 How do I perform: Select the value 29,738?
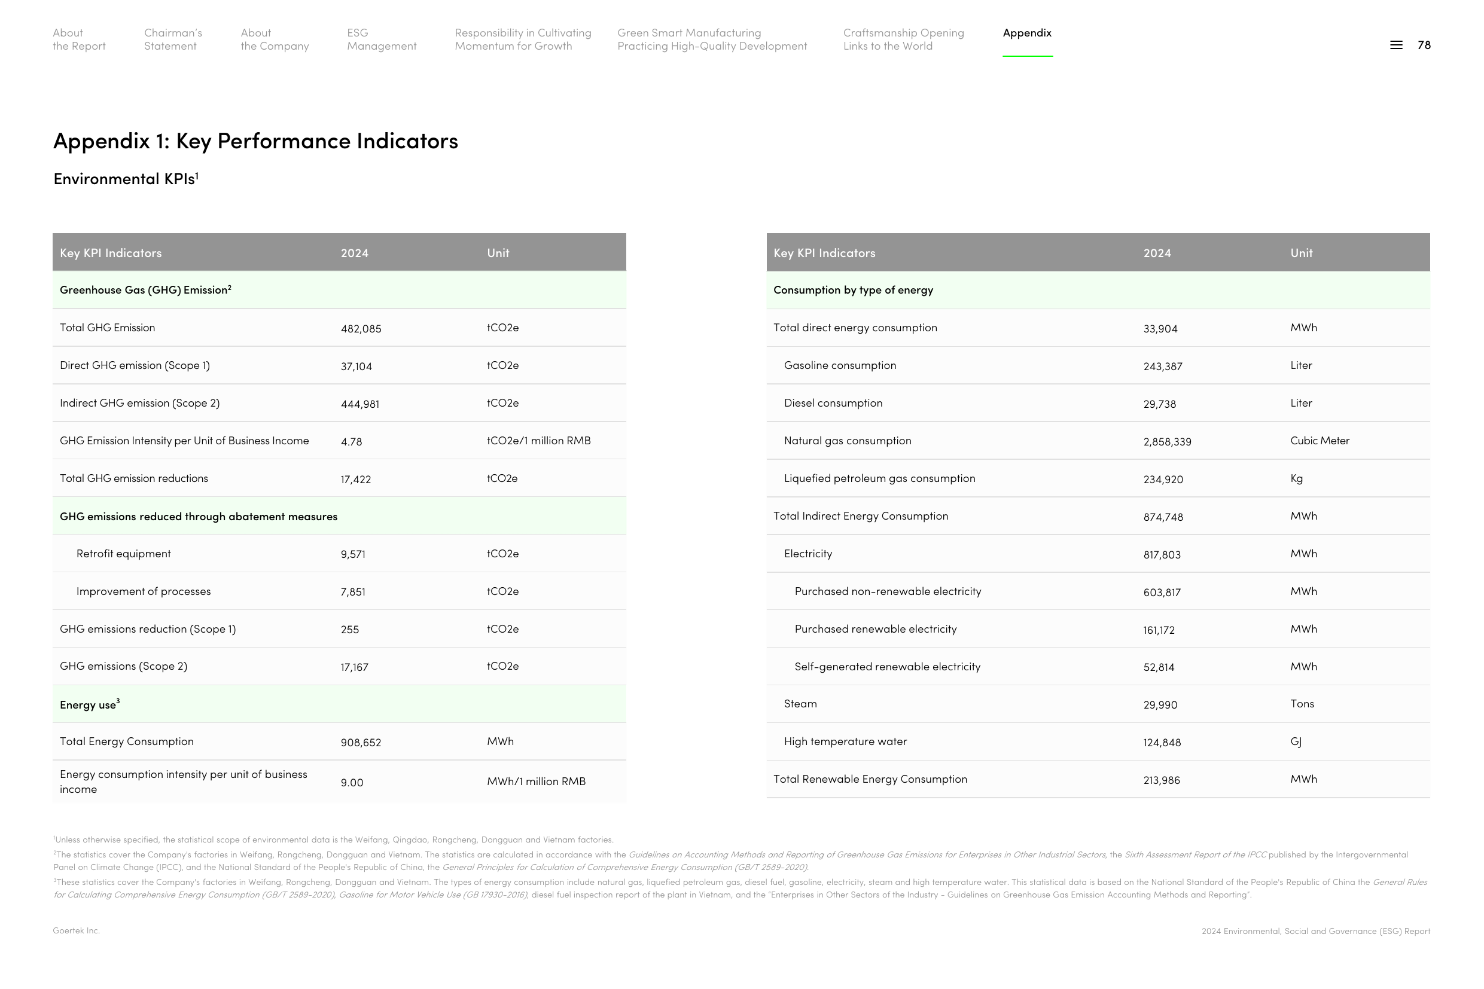(x=1159, y=404)
